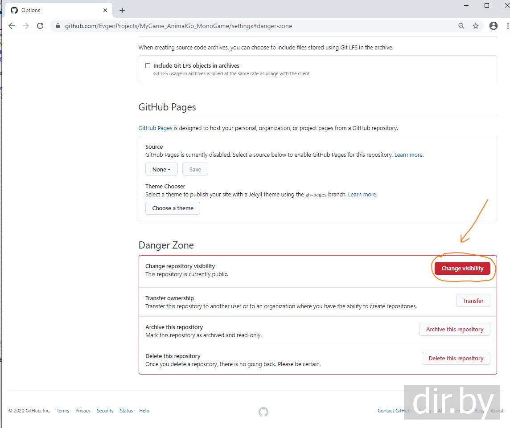The image size is (510, 428).
Task: Click the browser back arrow icon
Action: coord(12,26)
